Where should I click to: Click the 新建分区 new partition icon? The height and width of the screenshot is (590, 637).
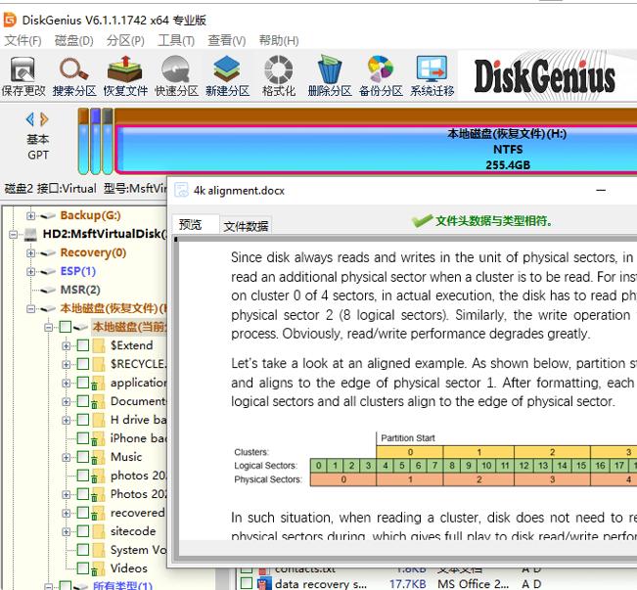227,76
